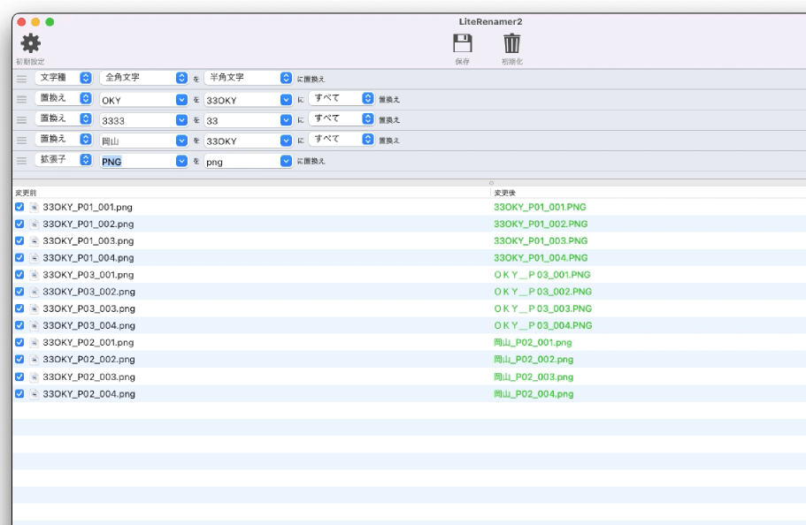Toggle checkbox for 33OKY_P03_003.png
Viewport: 806px width, 525px height.
tap(19, 308)
